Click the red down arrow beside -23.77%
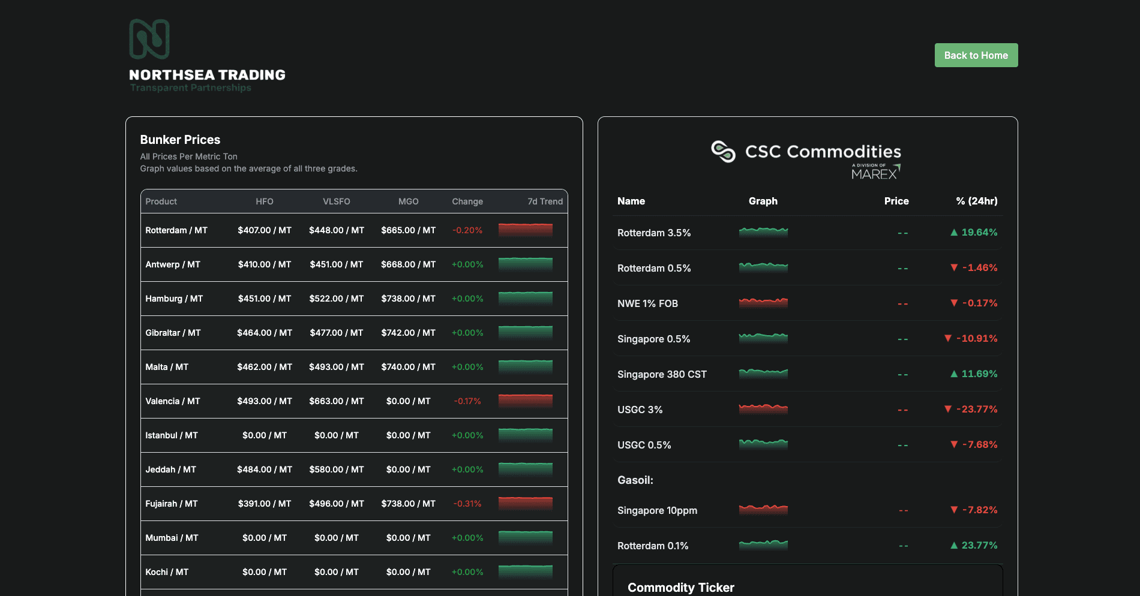Image resolution: width=1140 pixels, height=596 pixels. click(x=948, y=409)
